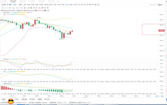
Task: Open the 指标 indicators panel
Action: point(4,5)
